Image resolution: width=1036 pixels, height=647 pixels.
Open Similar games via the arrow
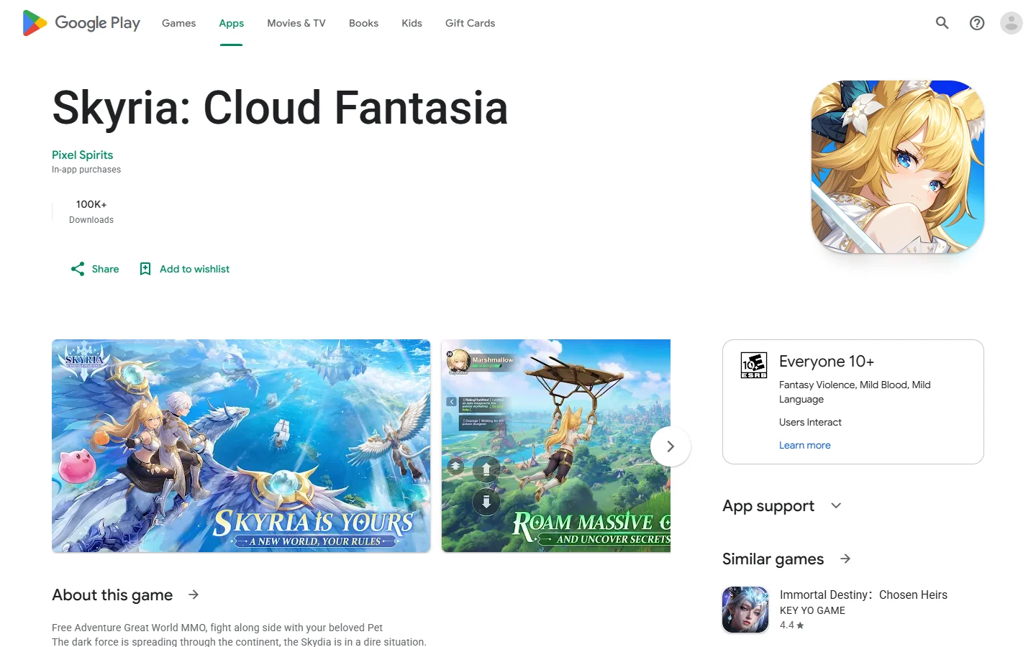[845, 559]
